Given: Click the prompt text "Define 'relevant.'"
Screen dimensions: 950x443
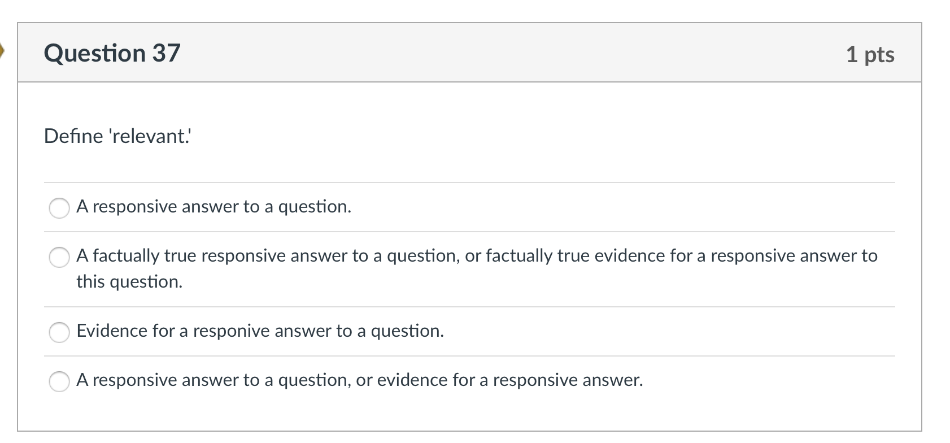Looking at the screenshot, I should click(117, 136).
